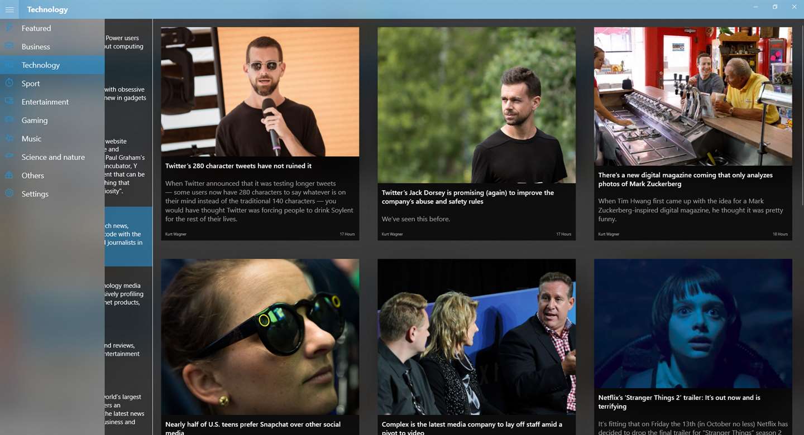Screen dimensions: 804x435
Task: Click the "When Twitter announced" summary paragraph
Action: (260, 201)
